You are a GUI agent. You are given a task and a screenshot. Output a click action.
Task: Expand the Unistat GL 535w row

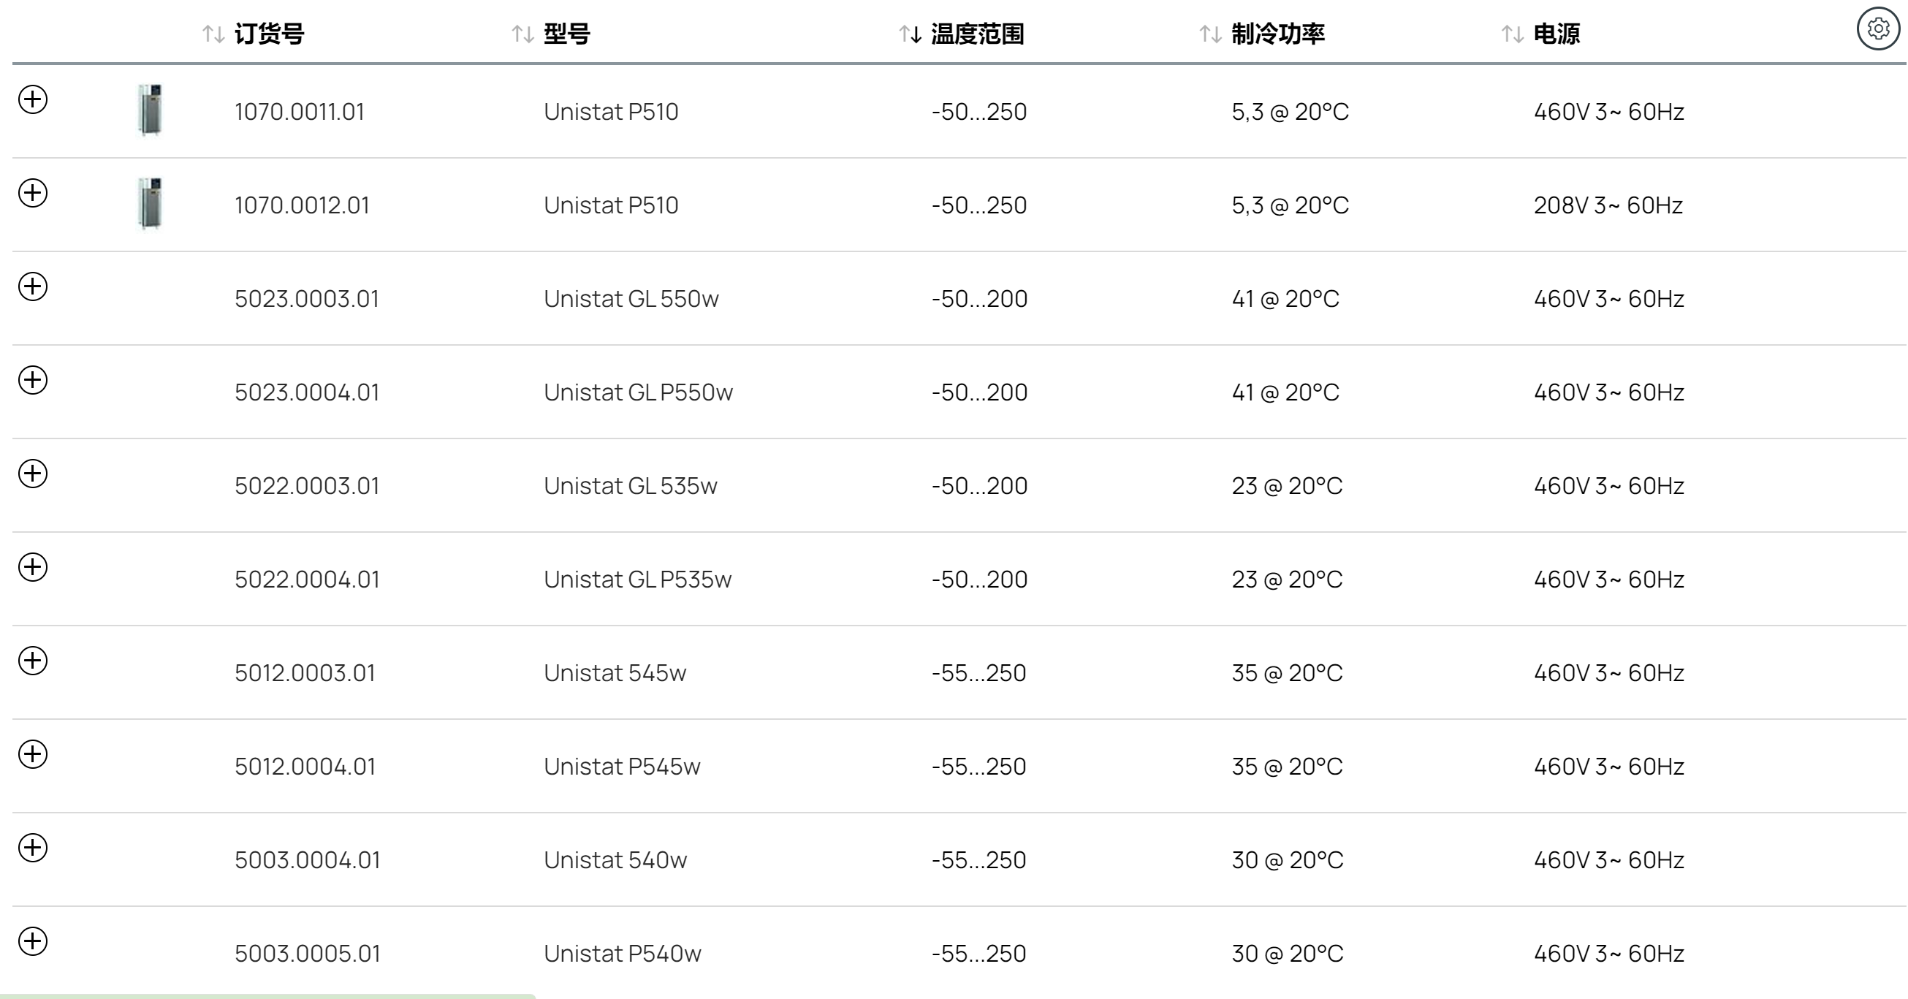(x=33, y=474)
